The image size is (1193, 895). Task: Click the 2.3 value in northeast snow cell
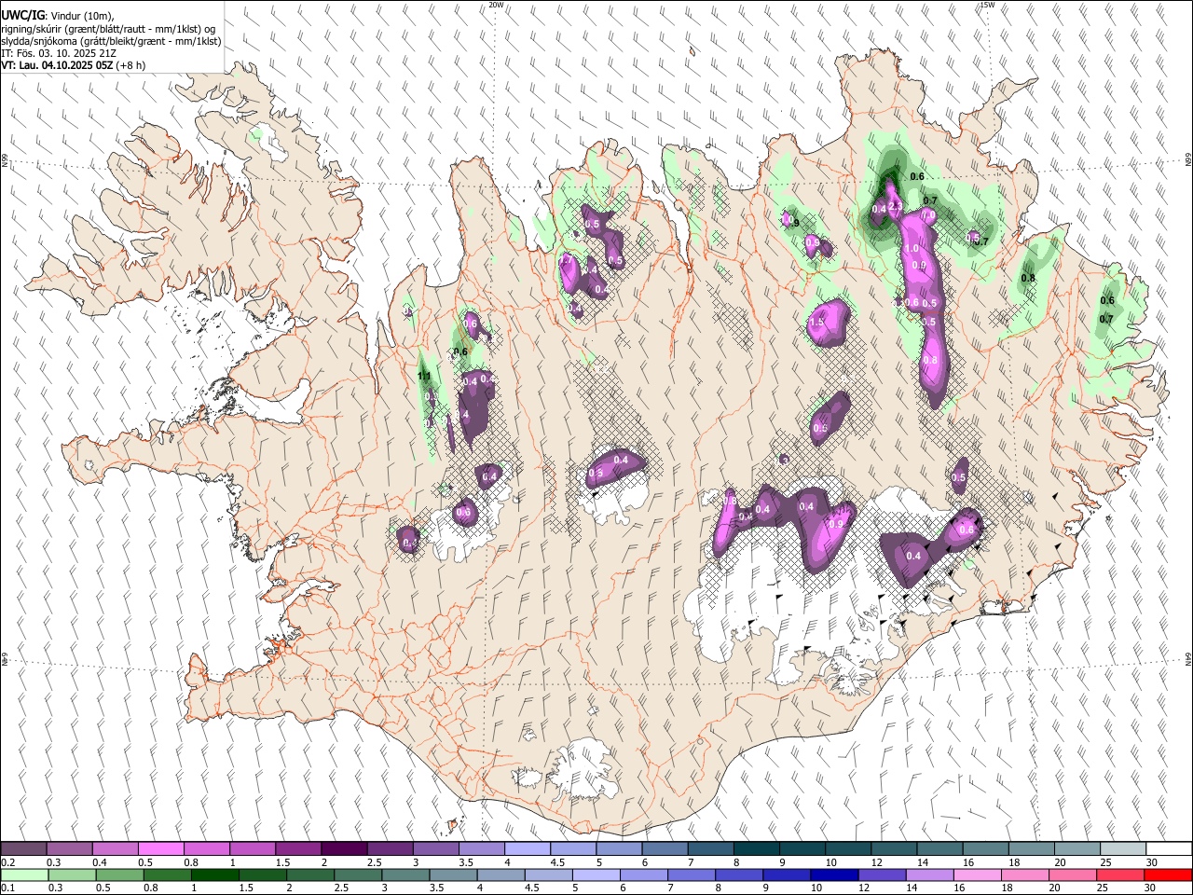point(896,206)
